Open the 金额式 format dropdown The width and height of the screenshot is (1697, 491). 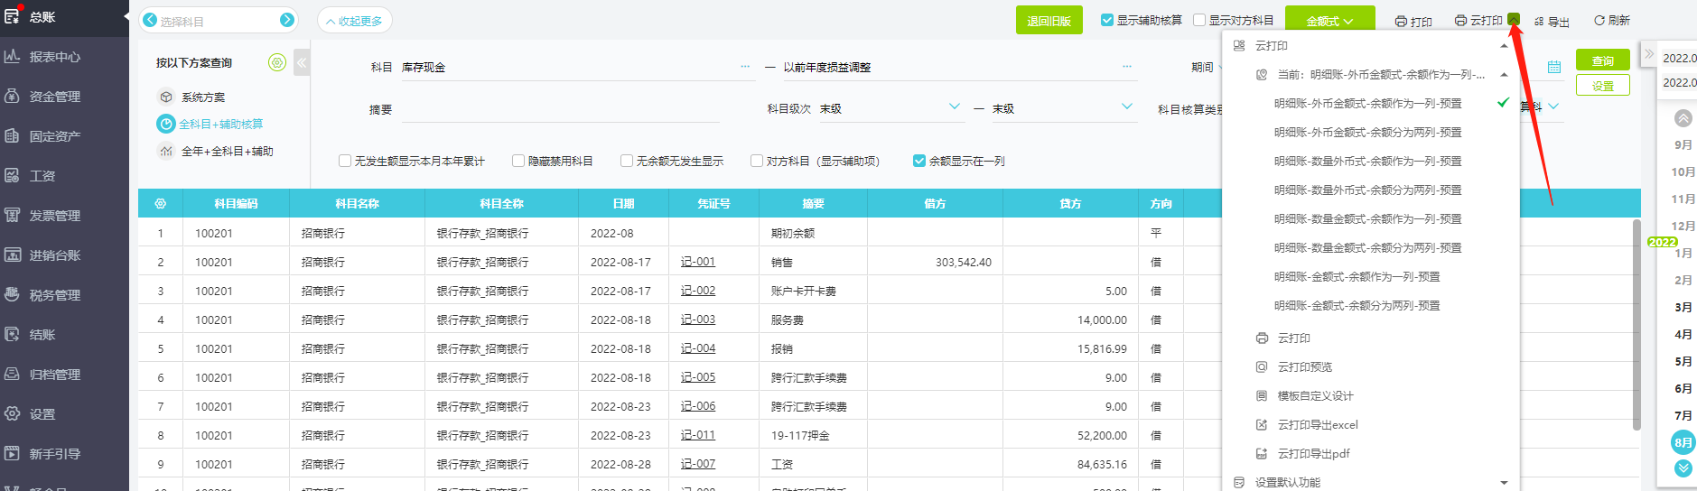pos(1329,21)
